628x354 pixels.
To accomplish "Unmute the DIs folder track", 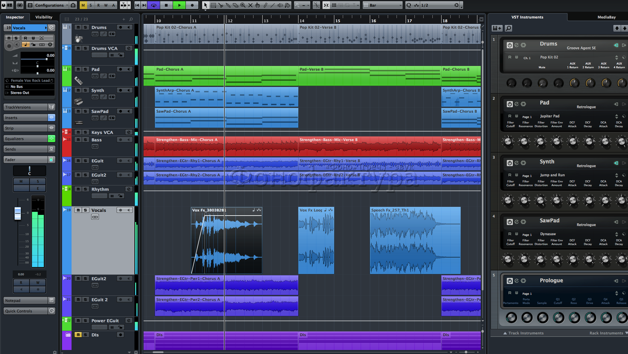I will coord(78,335).
